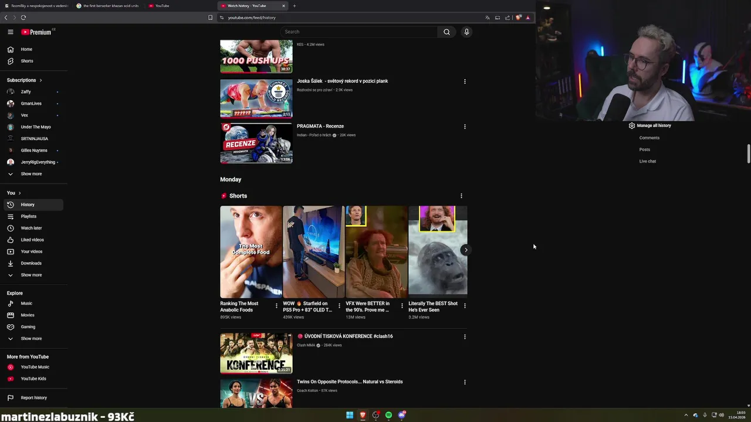
Task: Open Windows Start menu
Action: click(350, 415)
